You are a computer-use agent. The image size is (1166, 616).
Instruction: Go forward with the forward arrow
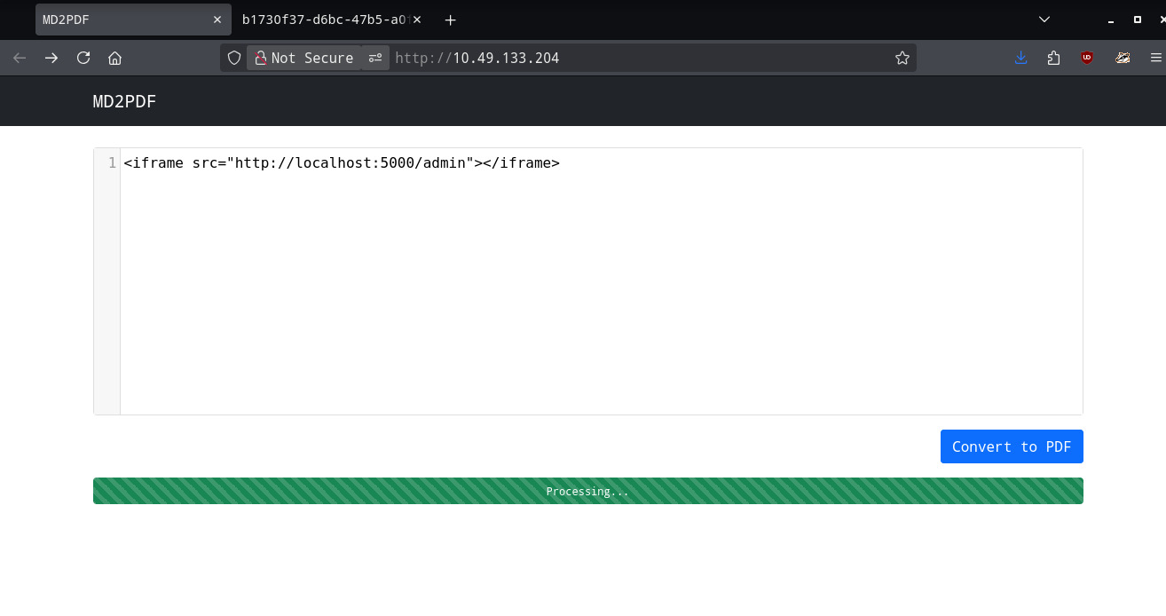51,58
